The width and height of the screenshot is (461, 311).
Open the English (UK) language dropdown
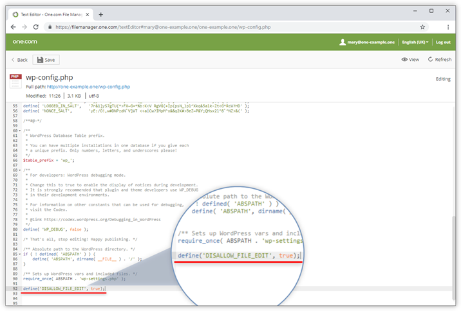pos(415,42)
